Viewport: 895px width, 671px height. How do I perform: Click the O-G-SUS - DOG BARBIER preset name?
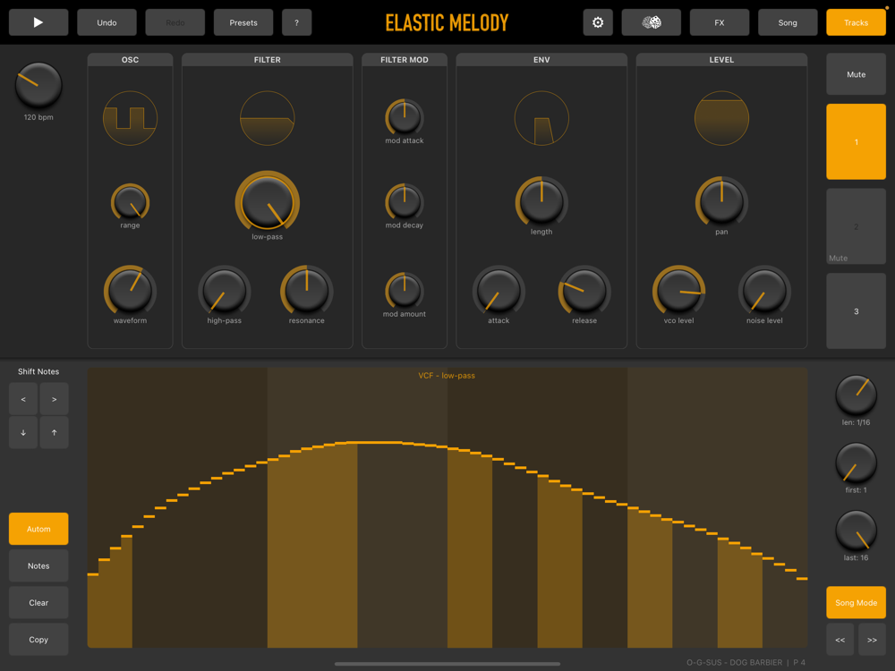click(734, 662)
